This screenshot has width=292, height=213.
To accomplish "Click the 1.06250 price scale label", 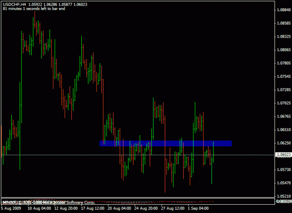I will [284, 143].
